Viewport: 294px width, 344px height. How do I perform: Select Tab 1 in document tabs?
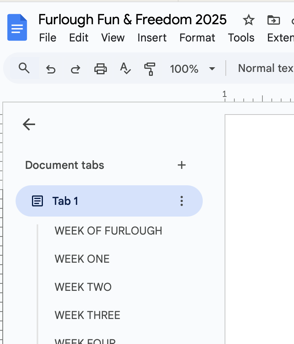click(109, 201)
